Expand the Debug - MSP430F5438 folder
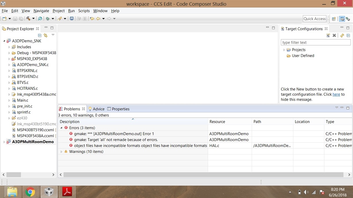 [9, 53]
